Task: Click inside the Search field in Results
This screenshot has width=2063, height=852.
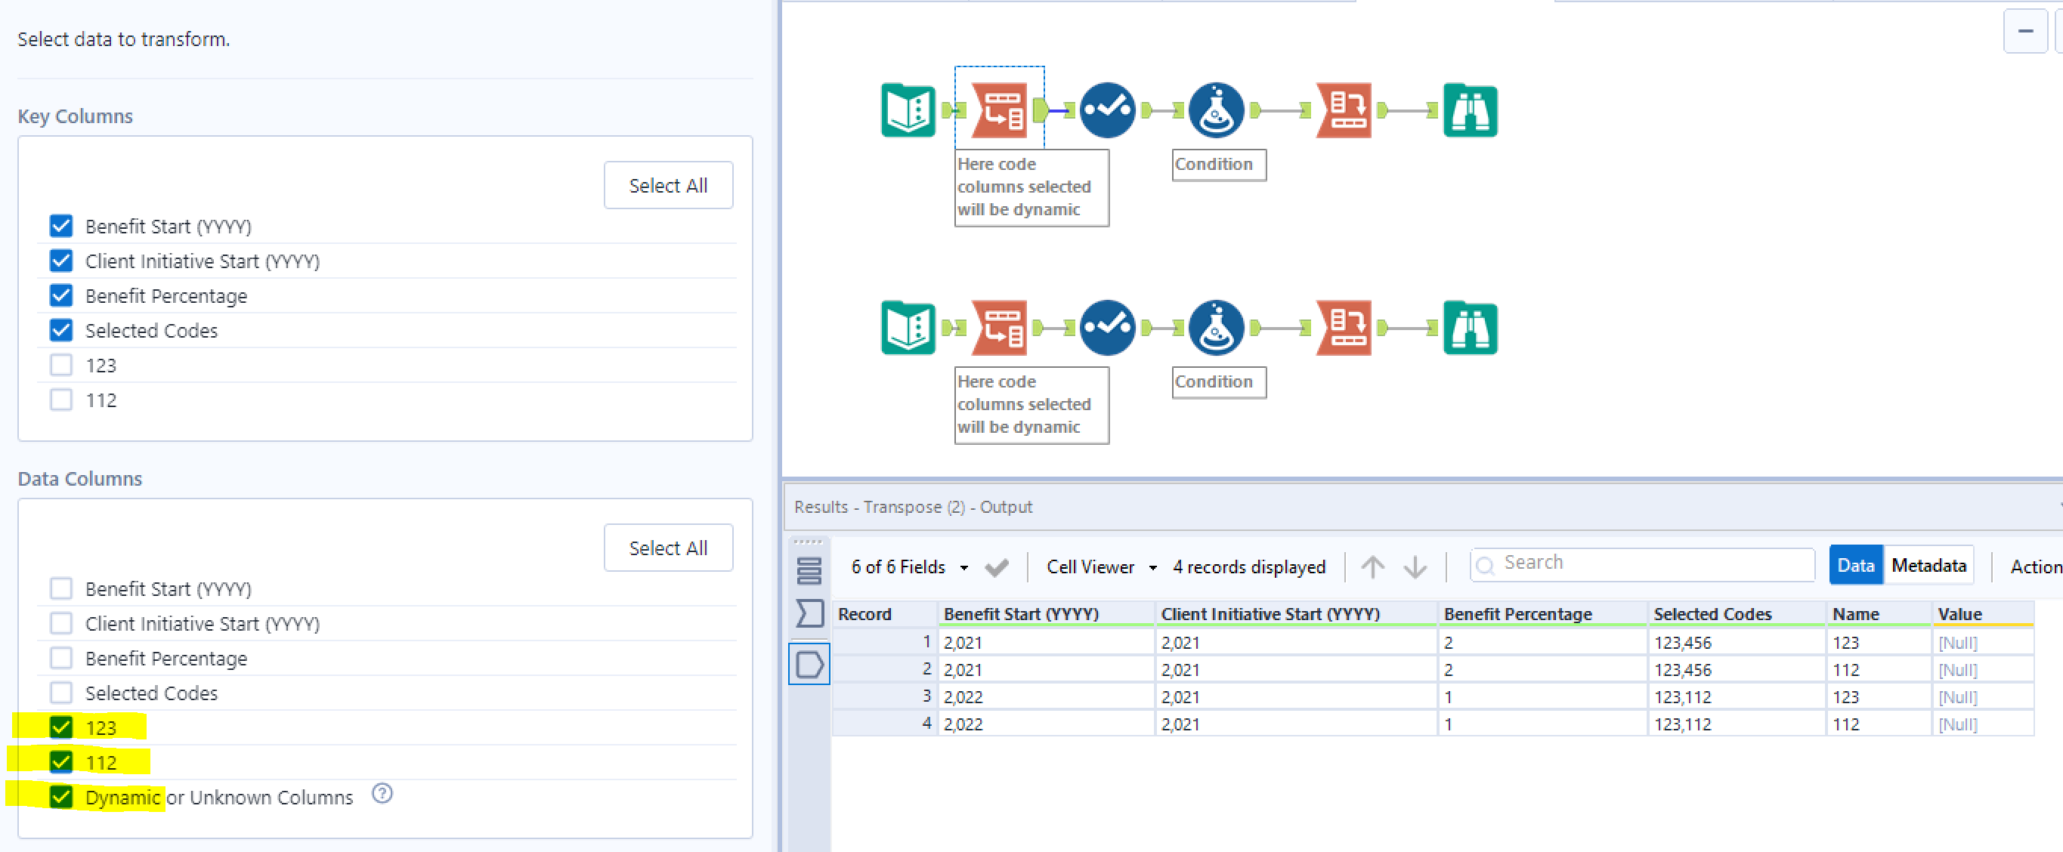Action: click(x=1642, y=563)
